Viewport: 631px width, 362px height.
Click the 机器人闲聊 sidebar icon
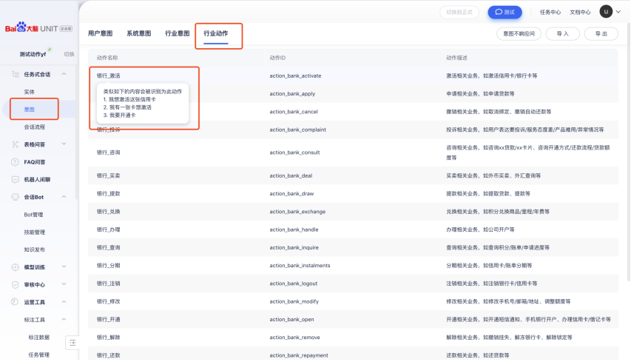click(x=16, y=180)
